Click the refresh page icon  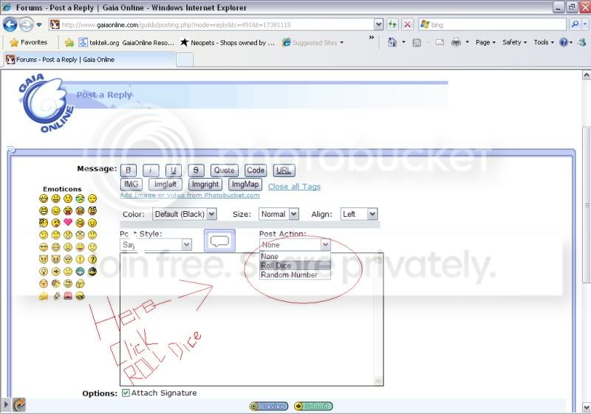pyautogui.click(x=393, y=24)
